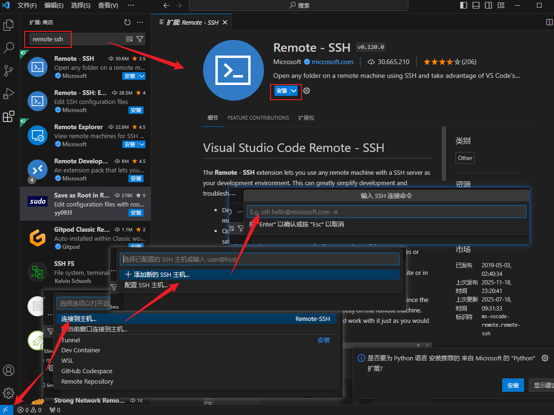
Task: Open microsoft.com publisher link
Action: [332, 62]
